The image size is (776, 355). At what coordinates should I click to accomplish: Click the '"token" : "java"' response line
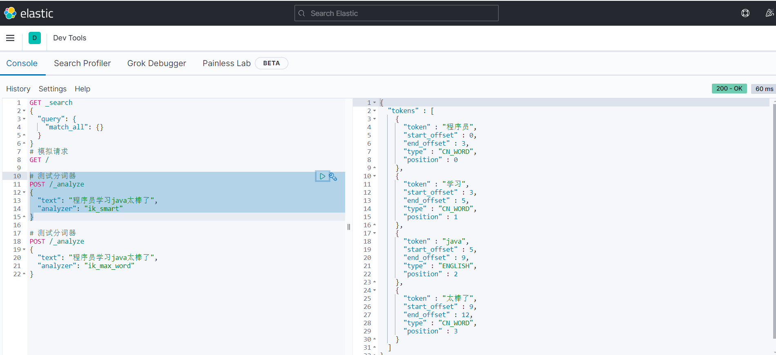click(x=436, y=242)
